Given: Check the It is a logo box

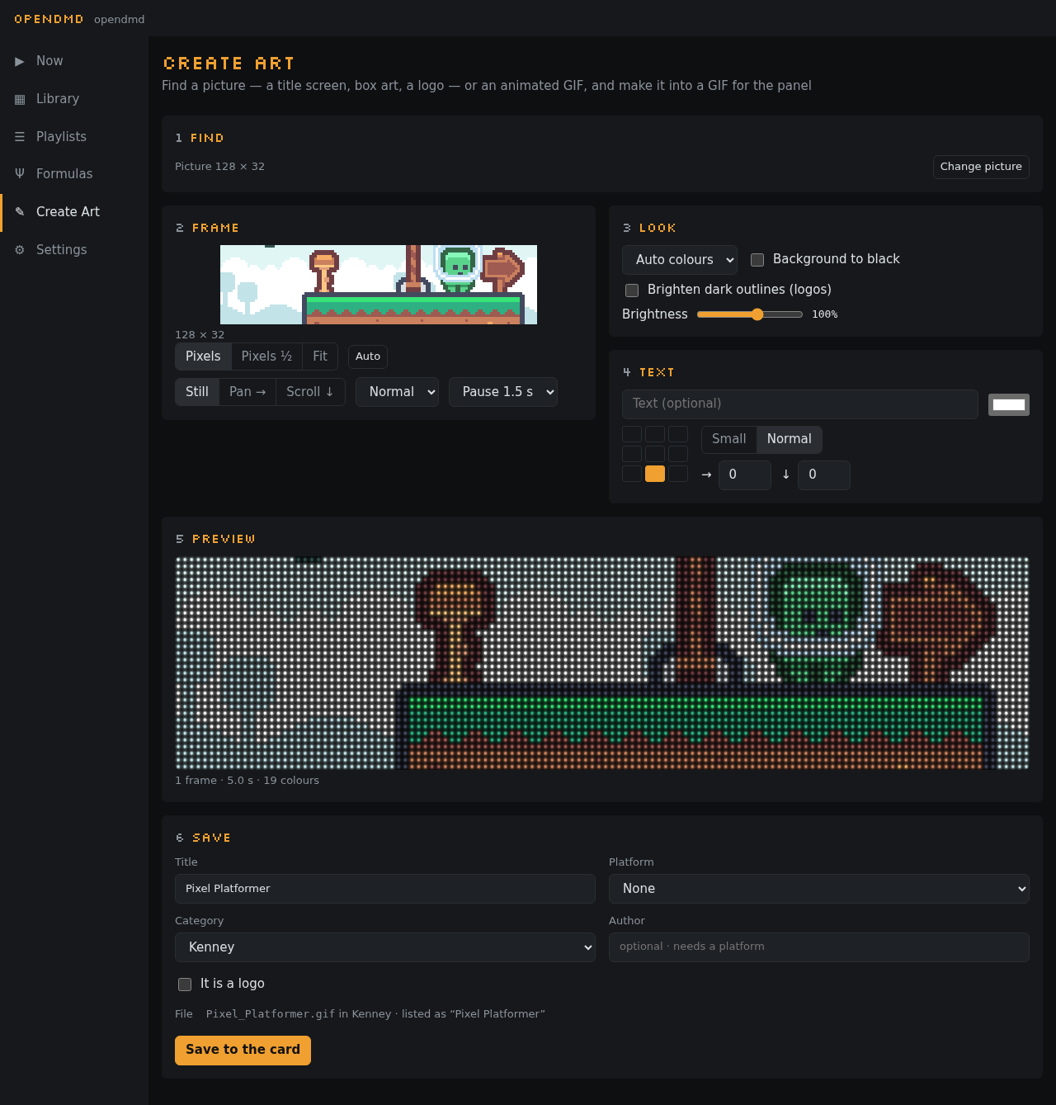Looking at the screenshot, I should (x=185, y=985).
